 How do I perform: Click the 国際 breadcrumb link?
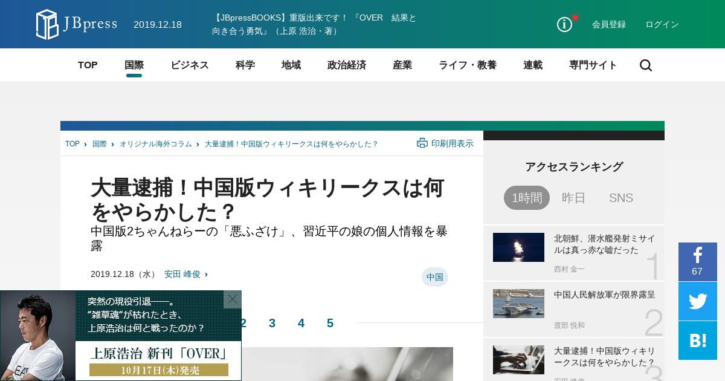100,144
